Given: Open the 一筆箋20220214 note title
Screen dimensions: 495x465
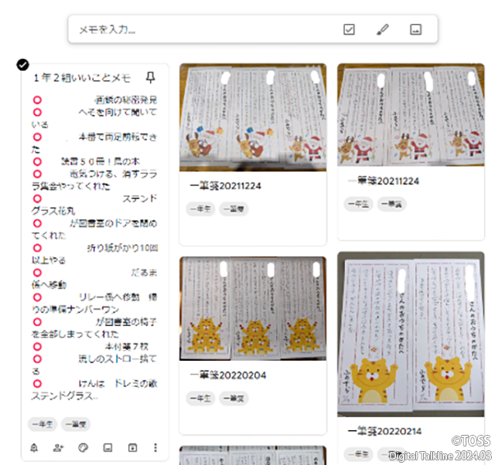Looking at the screenshot, I should point(379,430).
